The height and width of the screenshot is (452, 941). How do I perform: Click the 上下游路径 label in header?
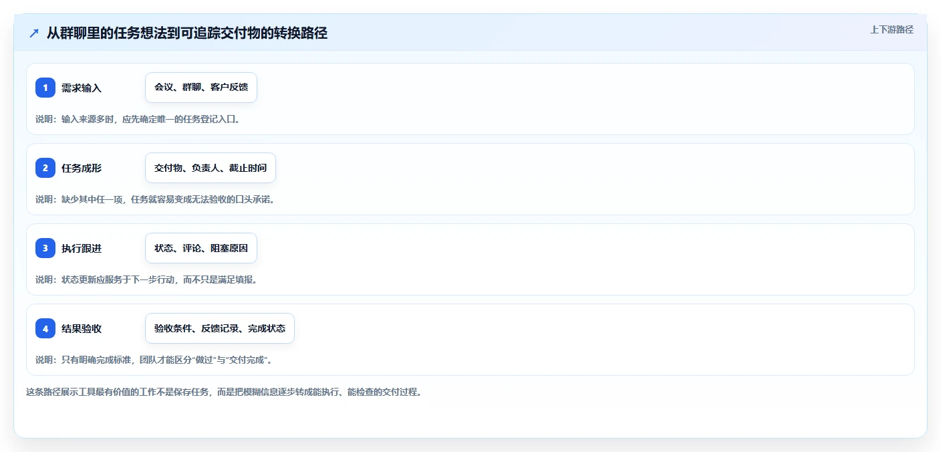pos(892,29)
